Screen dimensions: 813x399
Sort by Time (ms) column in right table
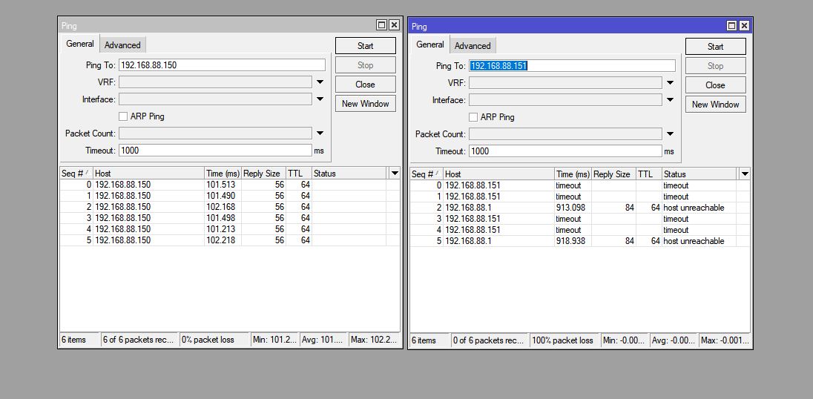tap(573, 174)
